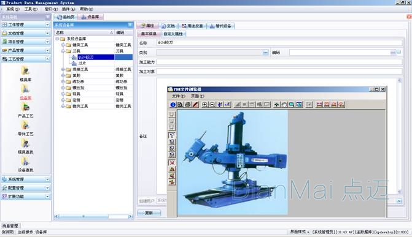Click the zoom in magnifier icon
The width and height of the screenshot is (412, 237).
[204, 105]
